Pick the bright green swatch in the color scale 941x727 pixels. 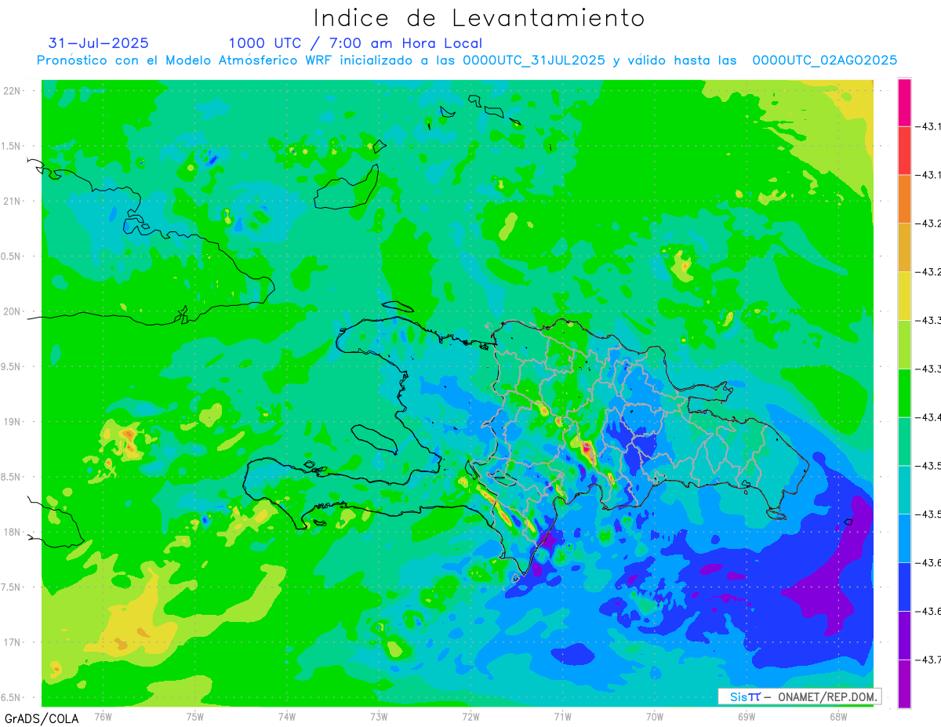[x=904, y=393]
